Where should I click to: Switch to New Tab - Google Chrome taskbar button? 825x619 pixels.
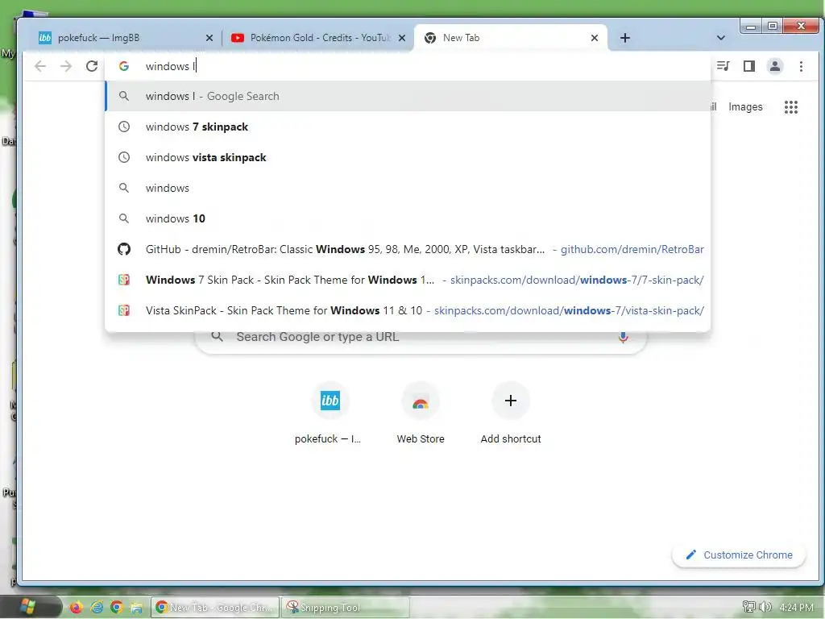(214, 608)
